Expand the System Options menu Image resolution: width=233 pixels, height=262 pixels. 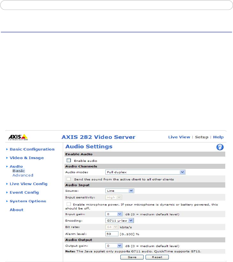click(28, 201)
